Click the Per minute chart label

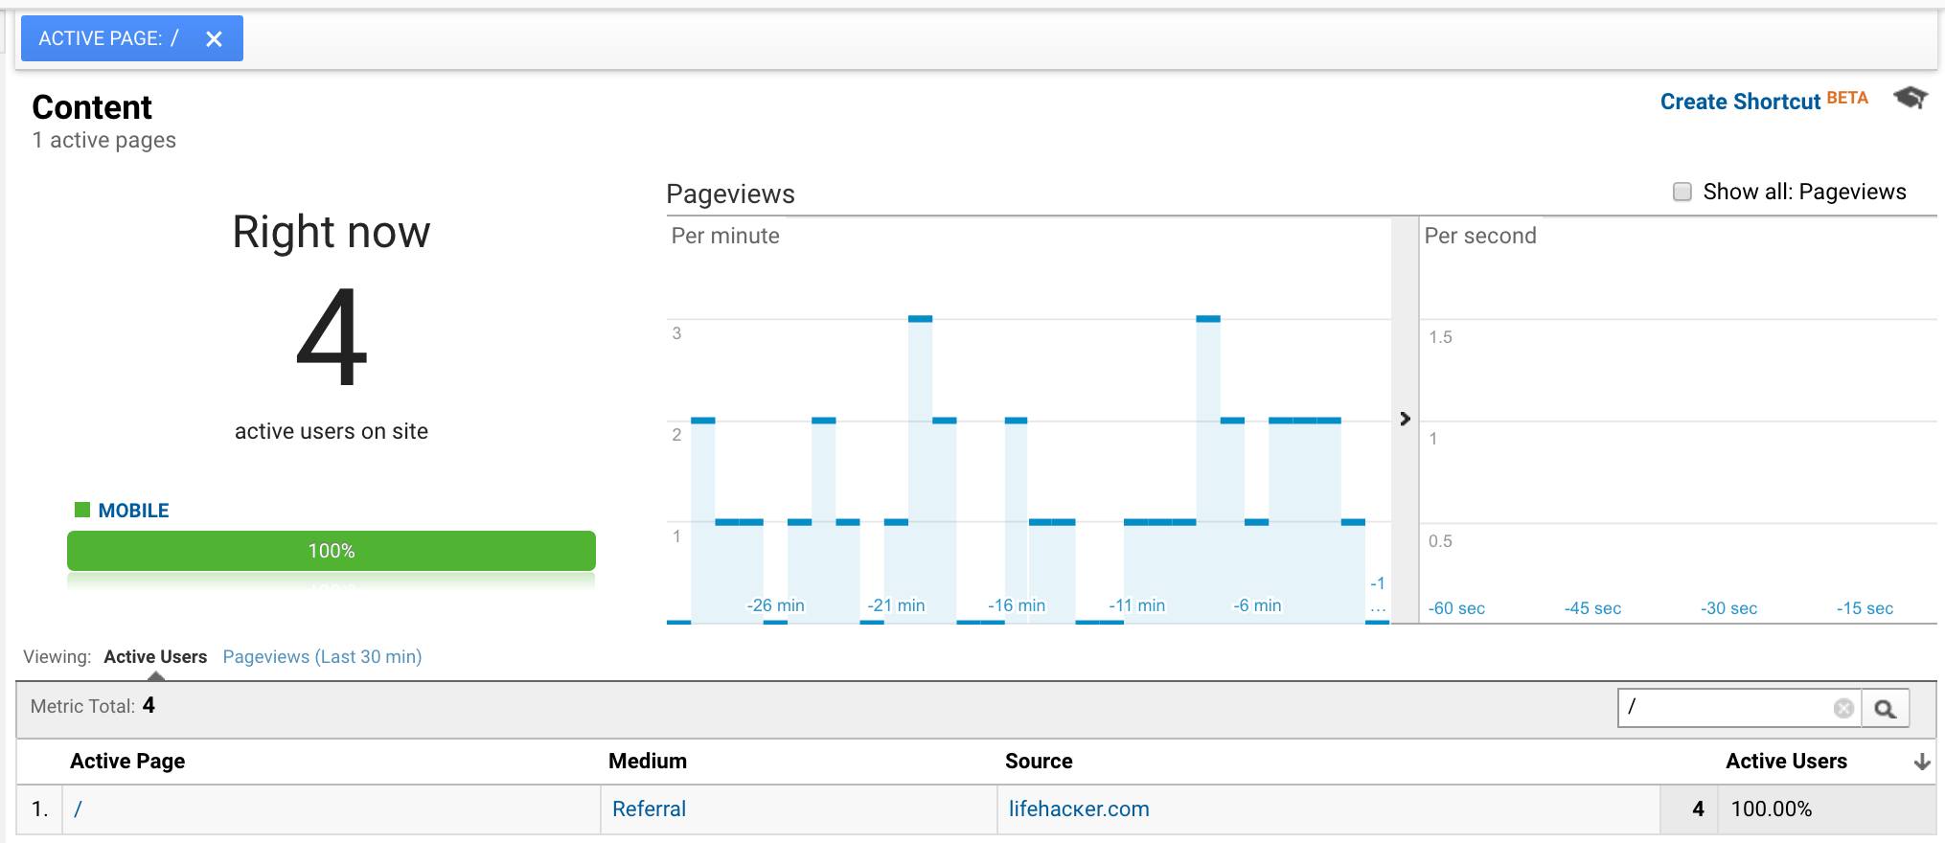tap(725, 236)
